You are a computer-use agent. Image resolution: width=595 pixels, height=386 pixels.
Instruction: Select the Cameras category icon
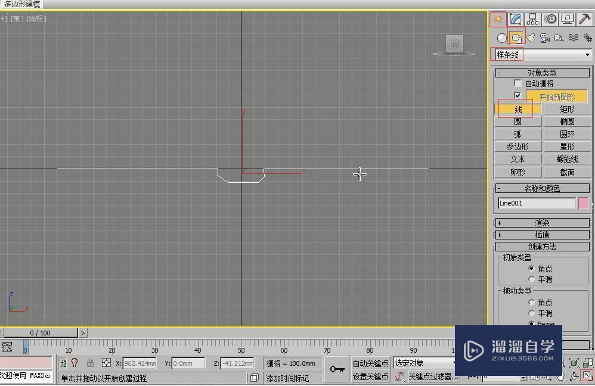pyautogui.click(x=545, y=38)
